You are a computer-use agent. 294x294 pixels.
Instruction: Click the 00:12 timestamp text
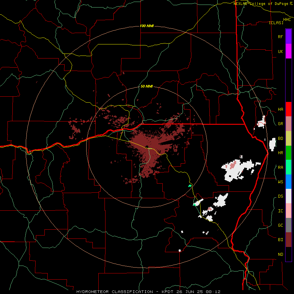coord(213,292)
